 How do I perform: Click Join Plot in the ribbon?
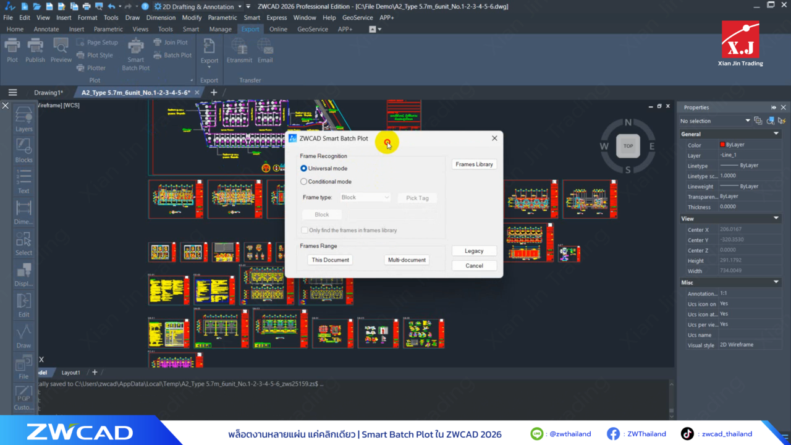coord(171,43)
